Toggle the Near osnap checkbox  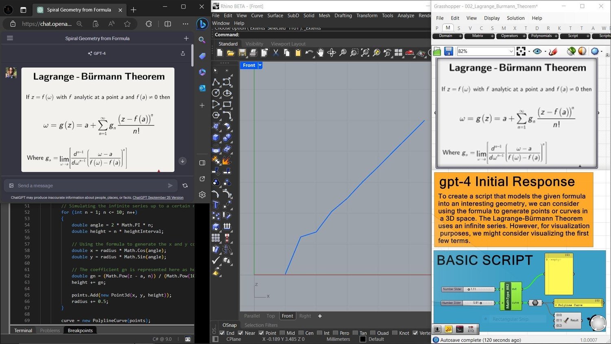pyautogui.click(x=240, y=333)
